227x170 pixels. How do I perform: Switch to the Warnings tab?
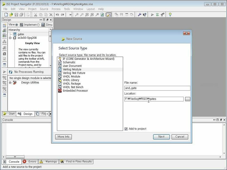coord(49,161)
